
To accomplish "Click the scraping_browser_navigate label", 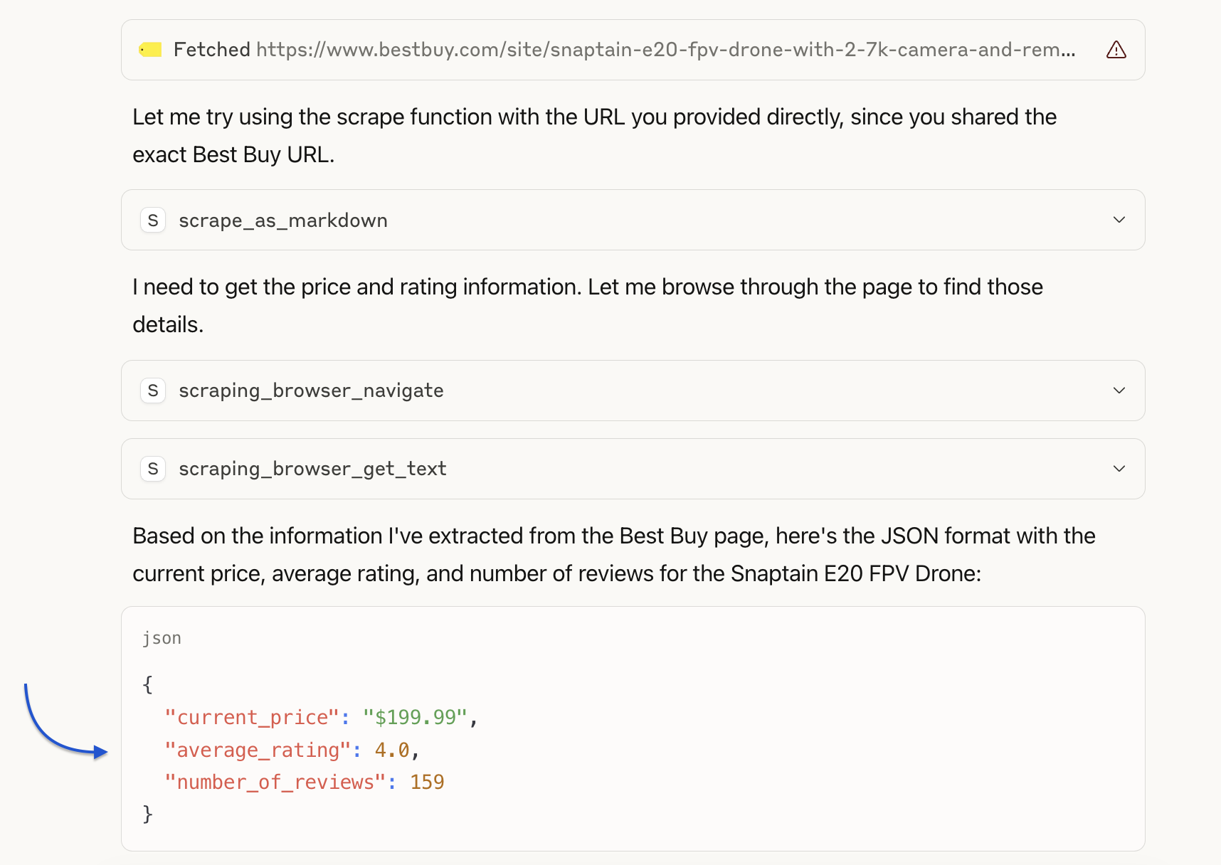I will coord(311,391).
